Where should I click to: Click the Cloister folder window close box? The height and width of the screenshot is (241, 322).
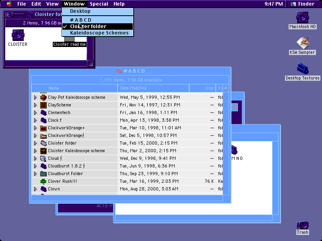point(7,14)
